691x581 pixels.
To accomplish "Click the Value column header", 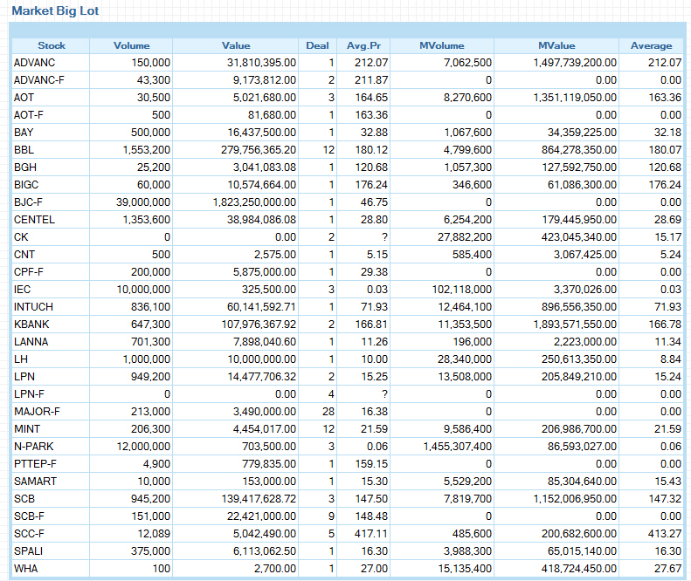I will [236, 45].
